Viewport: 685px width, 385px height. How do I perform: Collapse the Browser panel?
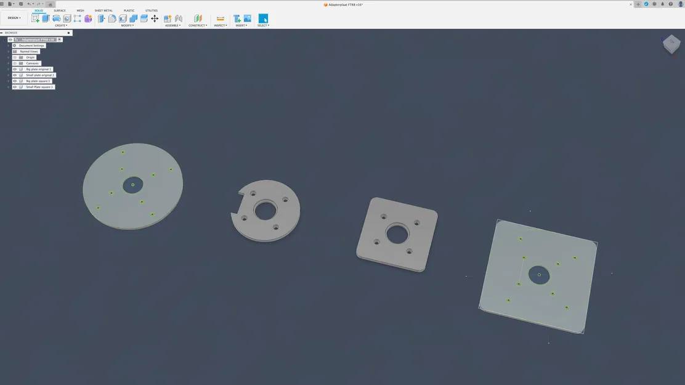point(2,33)
